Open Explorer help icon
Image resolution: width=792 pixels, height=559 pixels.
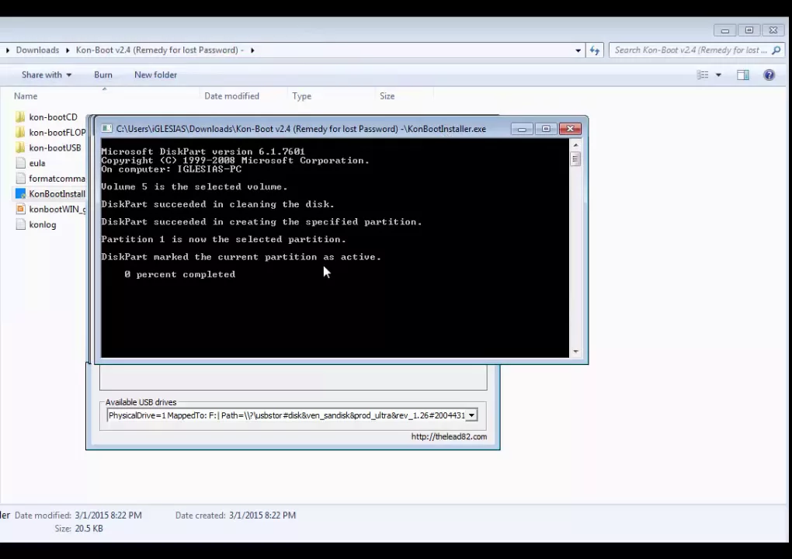point(769,75)
